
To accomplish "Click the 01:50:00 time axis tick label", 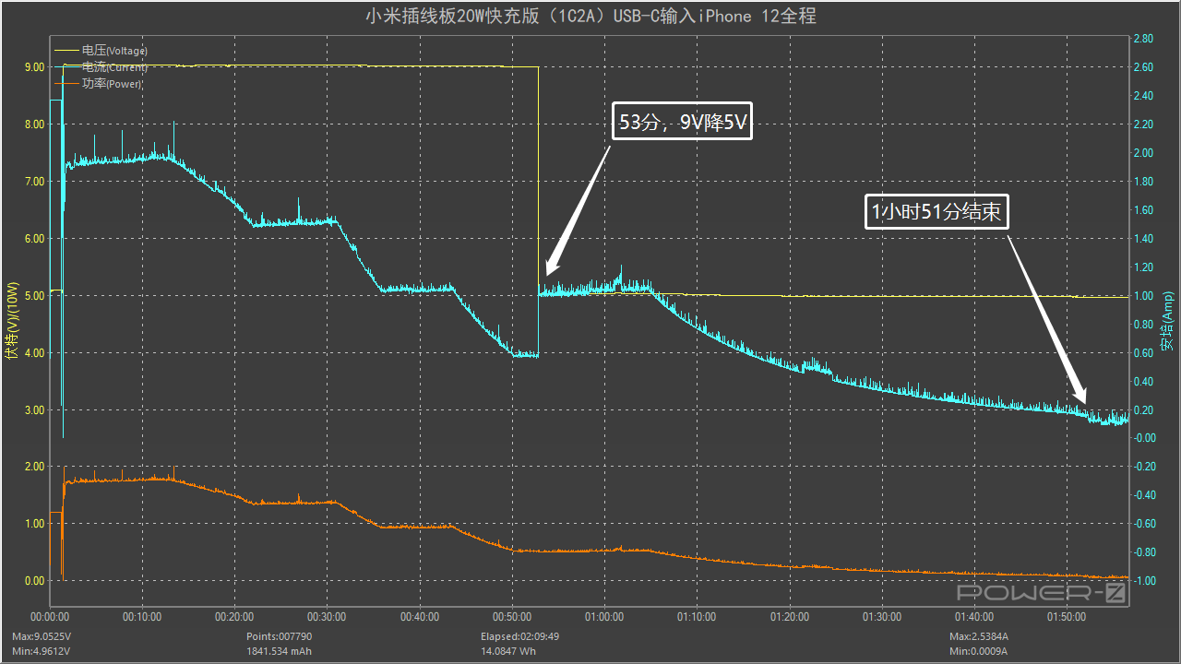I will 1067,616.
